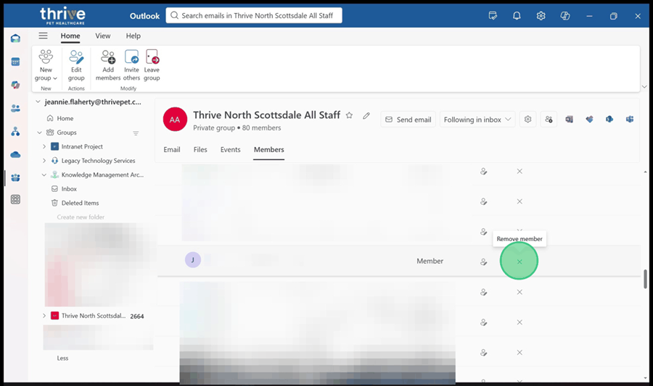Open group settings gear icon
This screenshot has height=386, width=653.
pyautogui.click(x=527, y=119)
